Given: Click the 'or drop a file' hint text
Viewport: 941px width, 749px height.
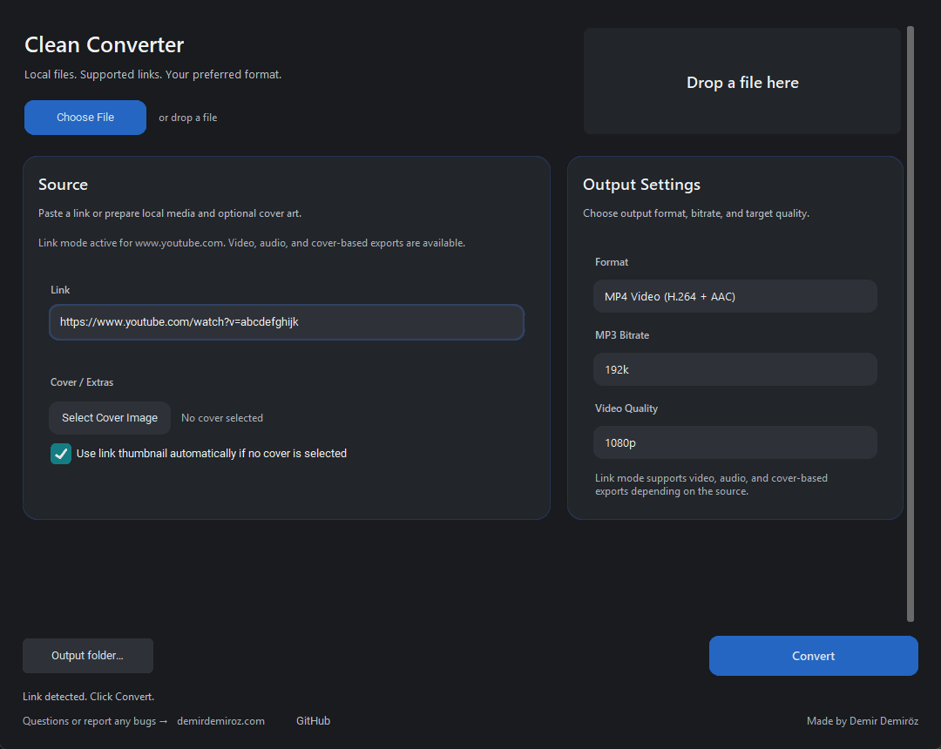Looking at the screenshot, I should point(188,118).
